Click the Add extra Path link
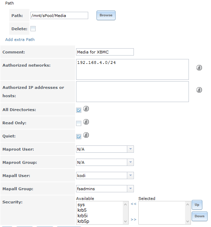The width and height of the screenshot is (211, 227). 20,40
